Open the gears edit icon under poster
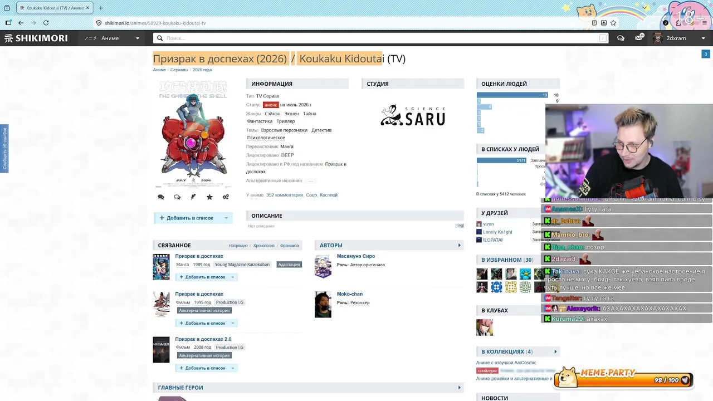This screenshot has width=713, height=401. [226, 197]
